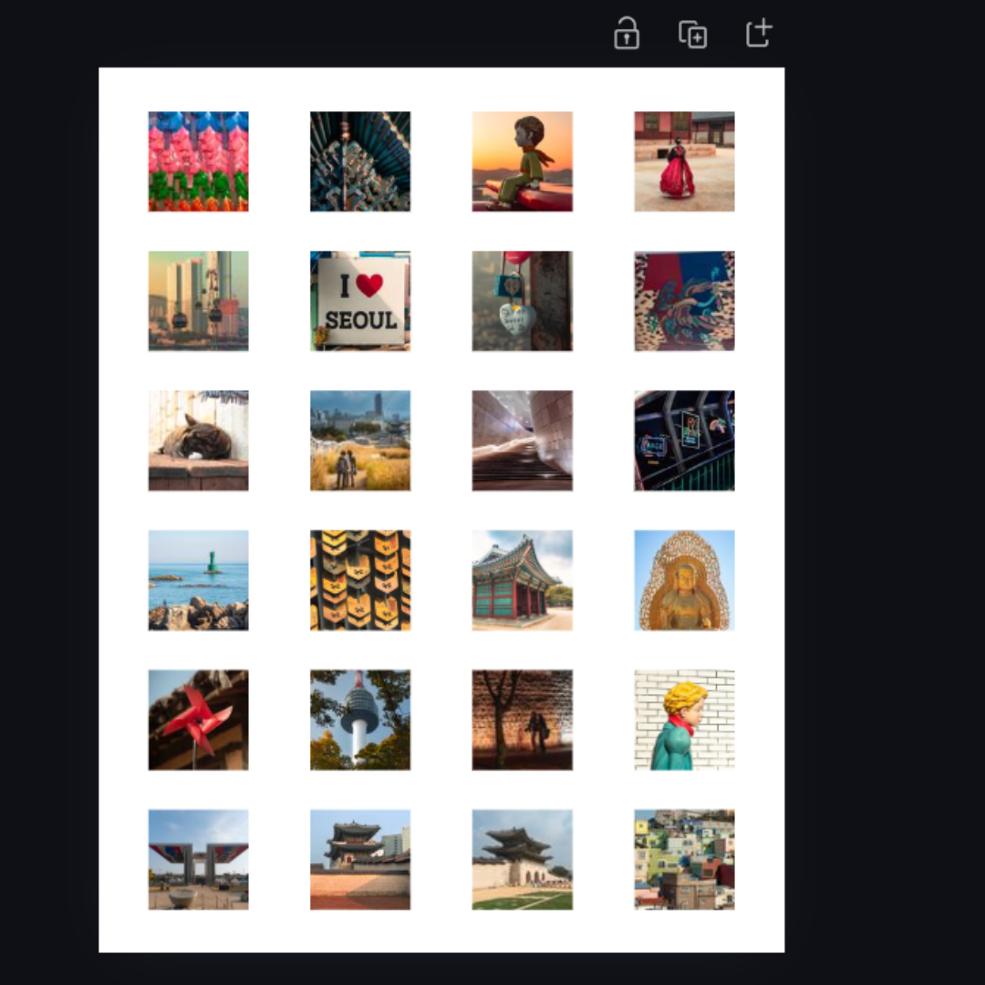Select the heart-shaped love lock photo
Screen dimensions: 985x985
point(523,301)
